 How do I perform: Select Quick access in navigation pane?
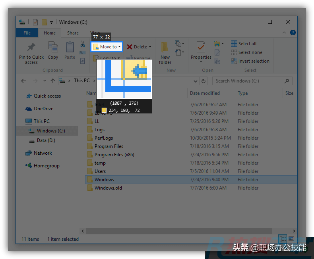[x=43, y=96]
